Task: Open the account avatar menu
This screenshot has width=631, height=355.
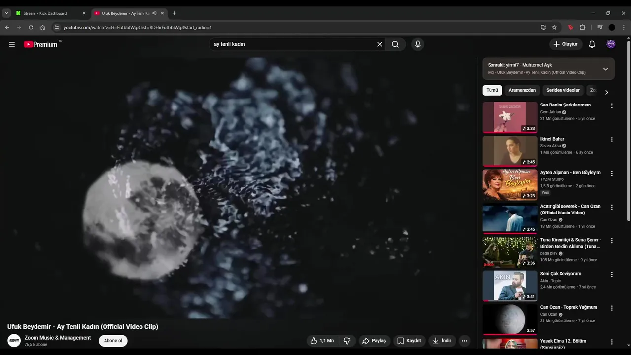Action: click(x=611, y=44)
